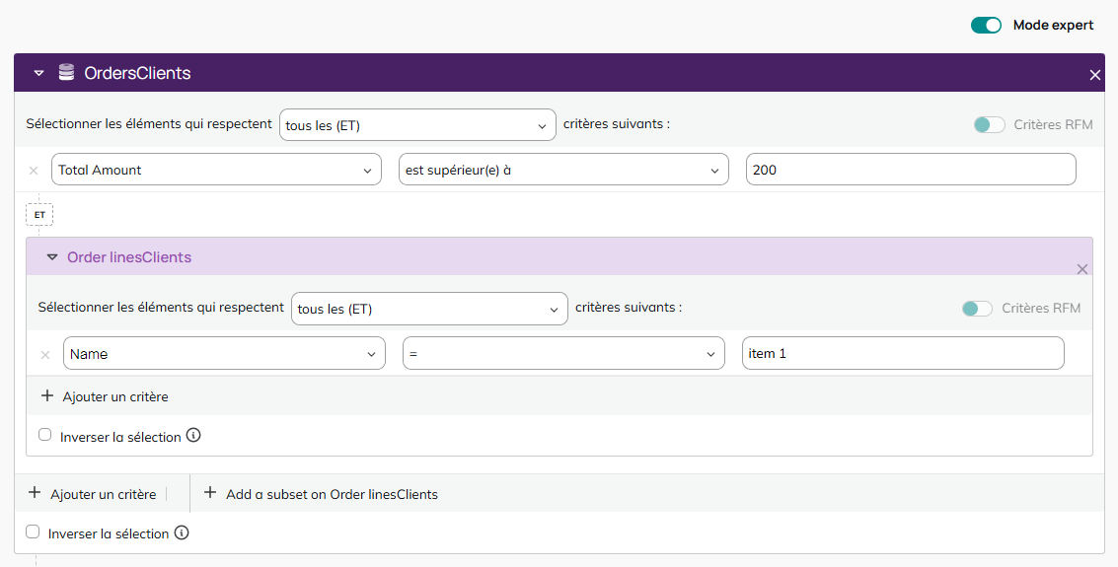Toggle the Mode expert switch
Screen dimensions: 1118x567
coord(986,25)
